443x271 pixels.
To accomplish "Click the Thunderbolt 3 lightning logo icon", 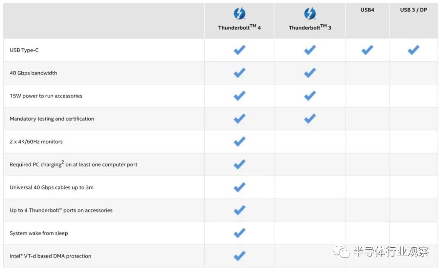I will 310,14.
